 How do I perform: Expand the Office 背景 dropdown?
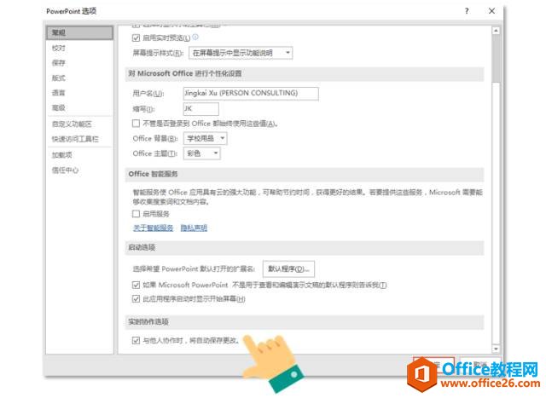(205, 138)
